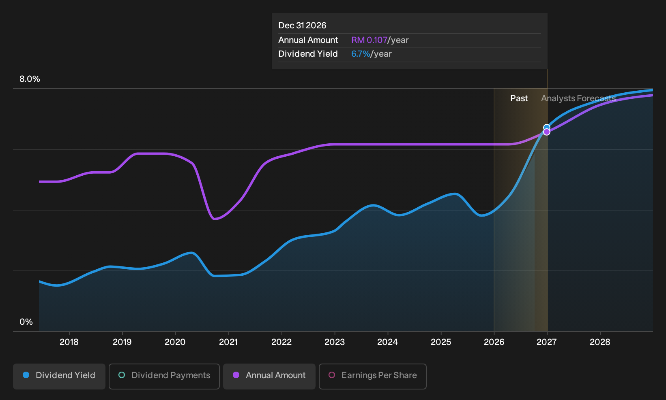Toggle the Dividend Yield series

pos(59,376)
